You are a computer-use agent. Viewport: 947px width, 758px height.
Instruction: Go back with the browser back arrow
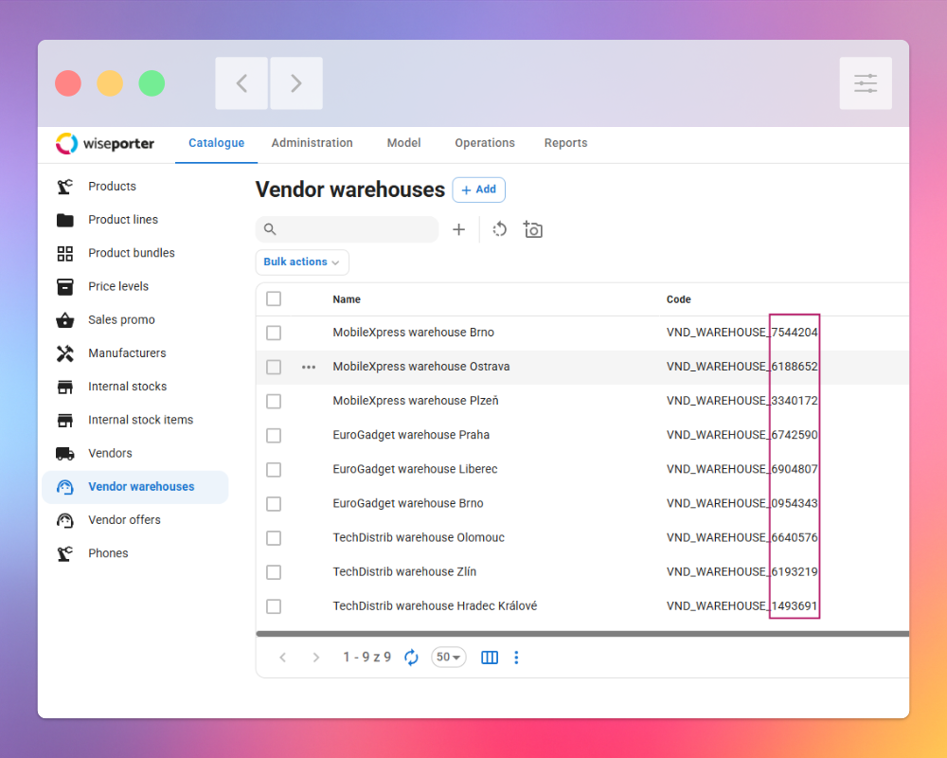pos(241,83)
